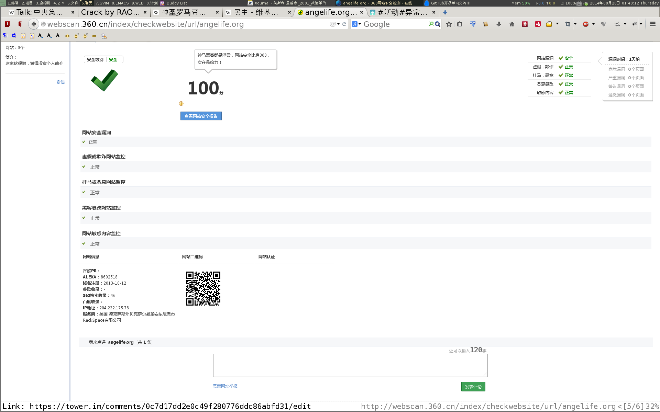Open the downloads arrow icon
660x412 pixels.
point(499,24)
